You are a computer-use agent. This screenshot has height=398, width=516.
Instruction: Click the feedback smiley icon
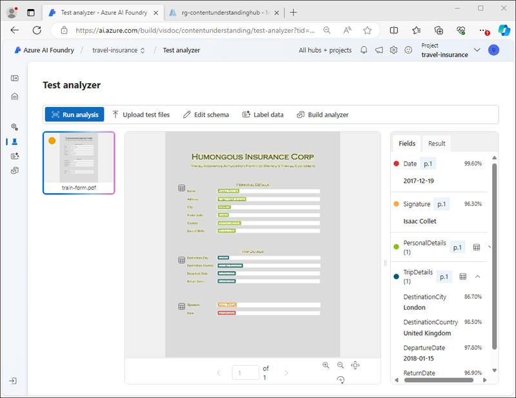(408, 50)
